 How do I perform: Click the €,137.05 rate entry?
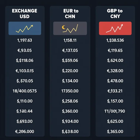[70, 51]
